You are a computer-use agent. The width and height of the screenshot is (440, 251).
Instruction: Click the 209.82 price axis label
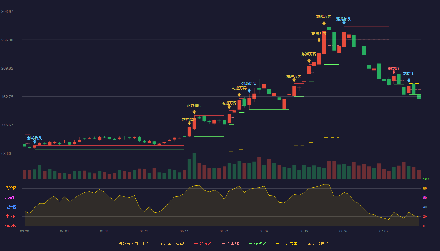pyautogui.click(x=7, y=68)
